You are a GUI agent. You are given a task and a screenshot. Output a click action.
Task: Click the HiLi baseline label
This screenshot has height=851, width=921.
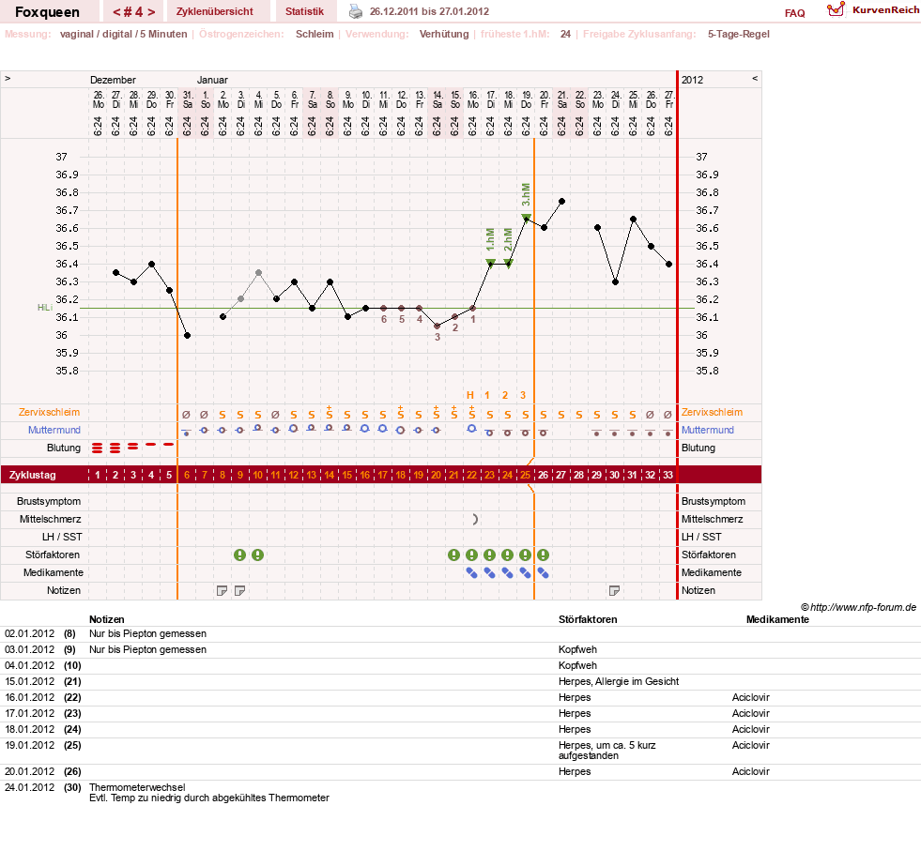[45, 308]
